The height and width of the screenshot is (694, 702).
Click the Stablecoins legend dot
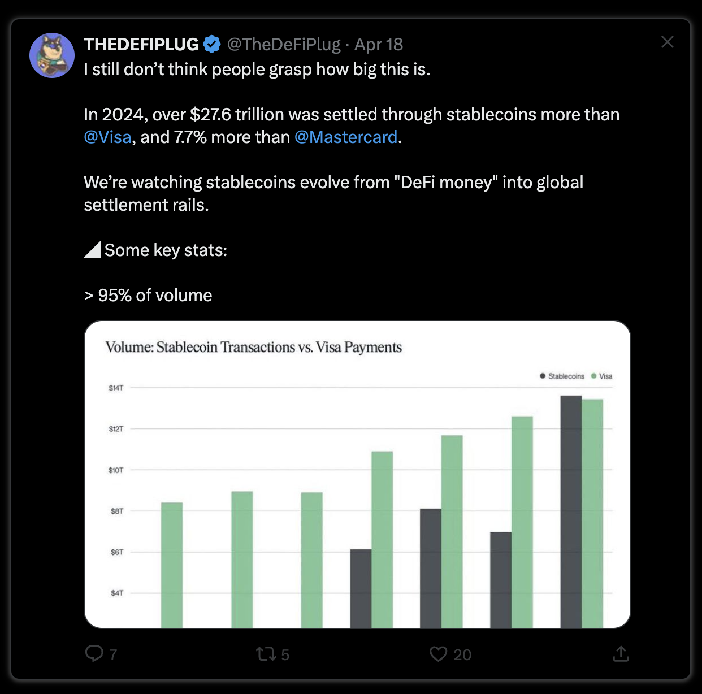pos(543,376)
